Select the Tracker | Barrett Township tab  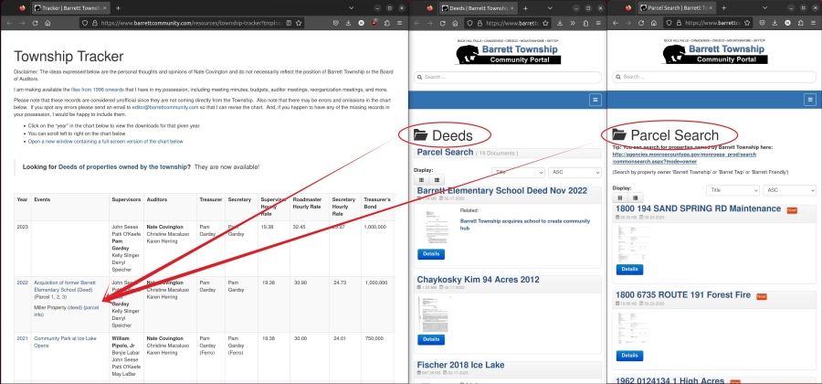(70, 8)
